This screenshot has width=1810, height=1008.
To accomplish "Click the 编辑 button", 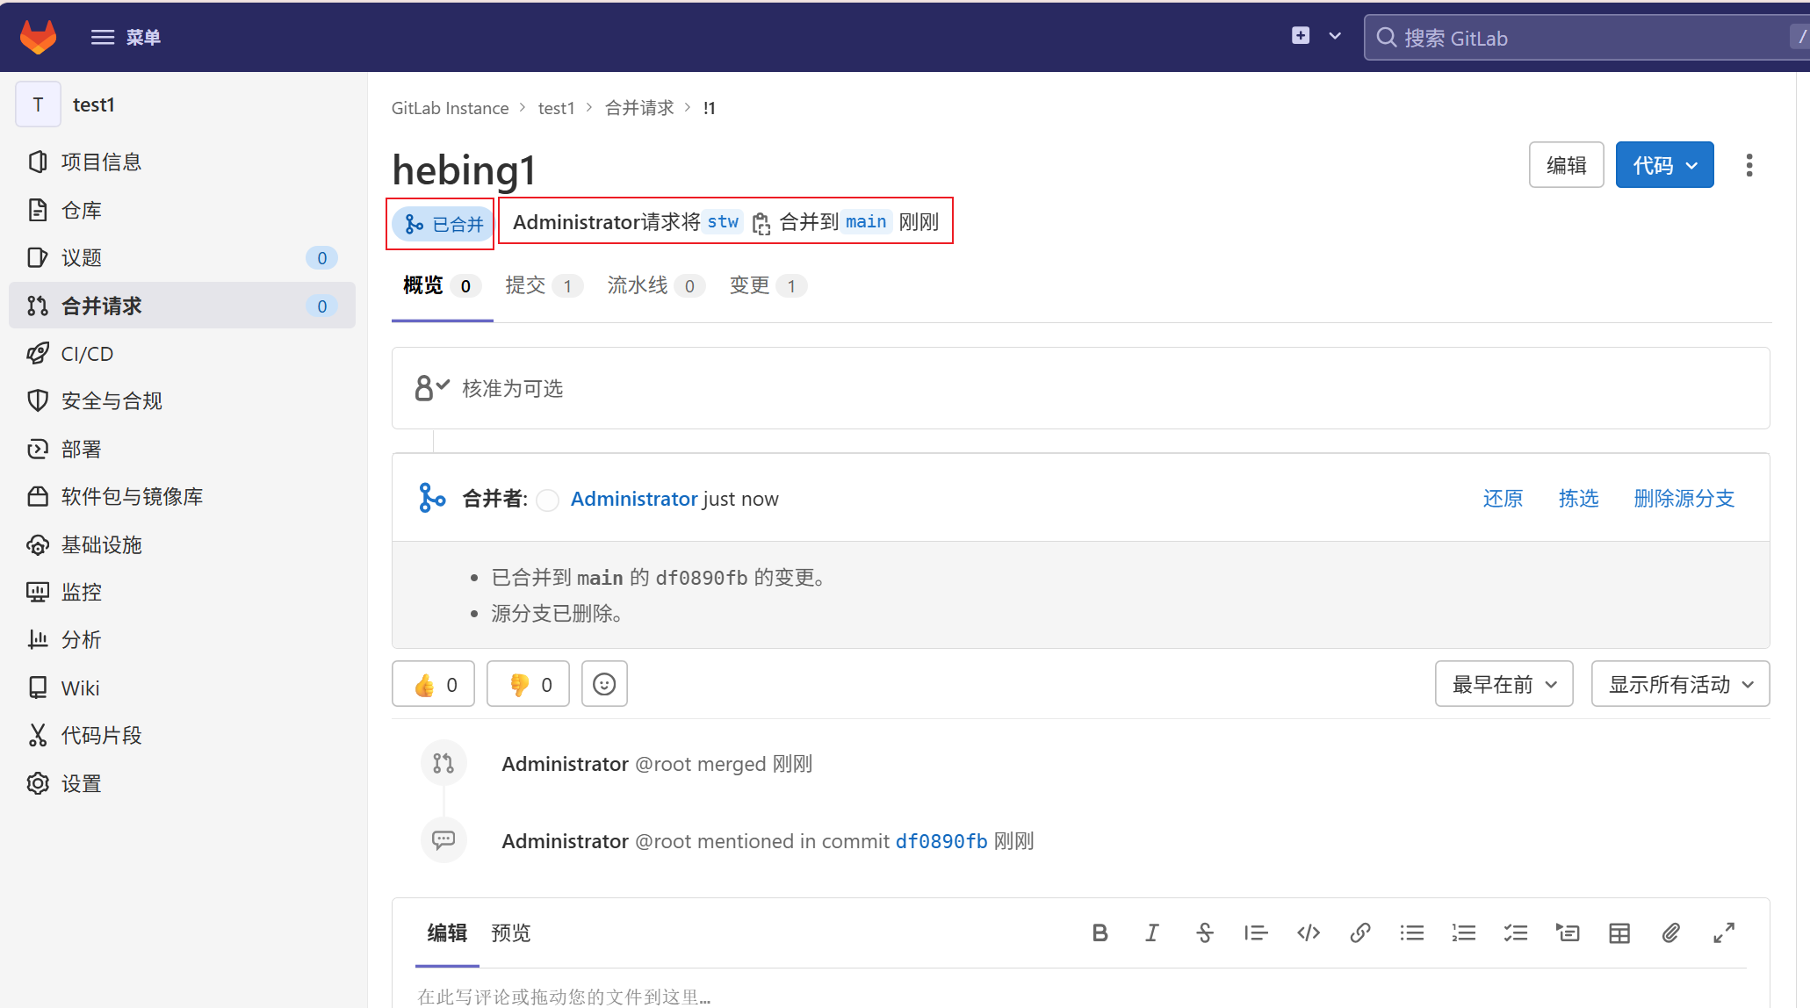I will point(1566,165).
